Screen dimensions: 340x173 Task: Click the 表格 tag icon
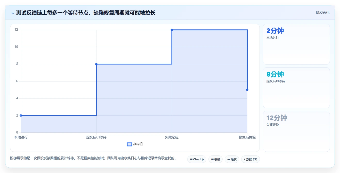[x=212, y=160]
